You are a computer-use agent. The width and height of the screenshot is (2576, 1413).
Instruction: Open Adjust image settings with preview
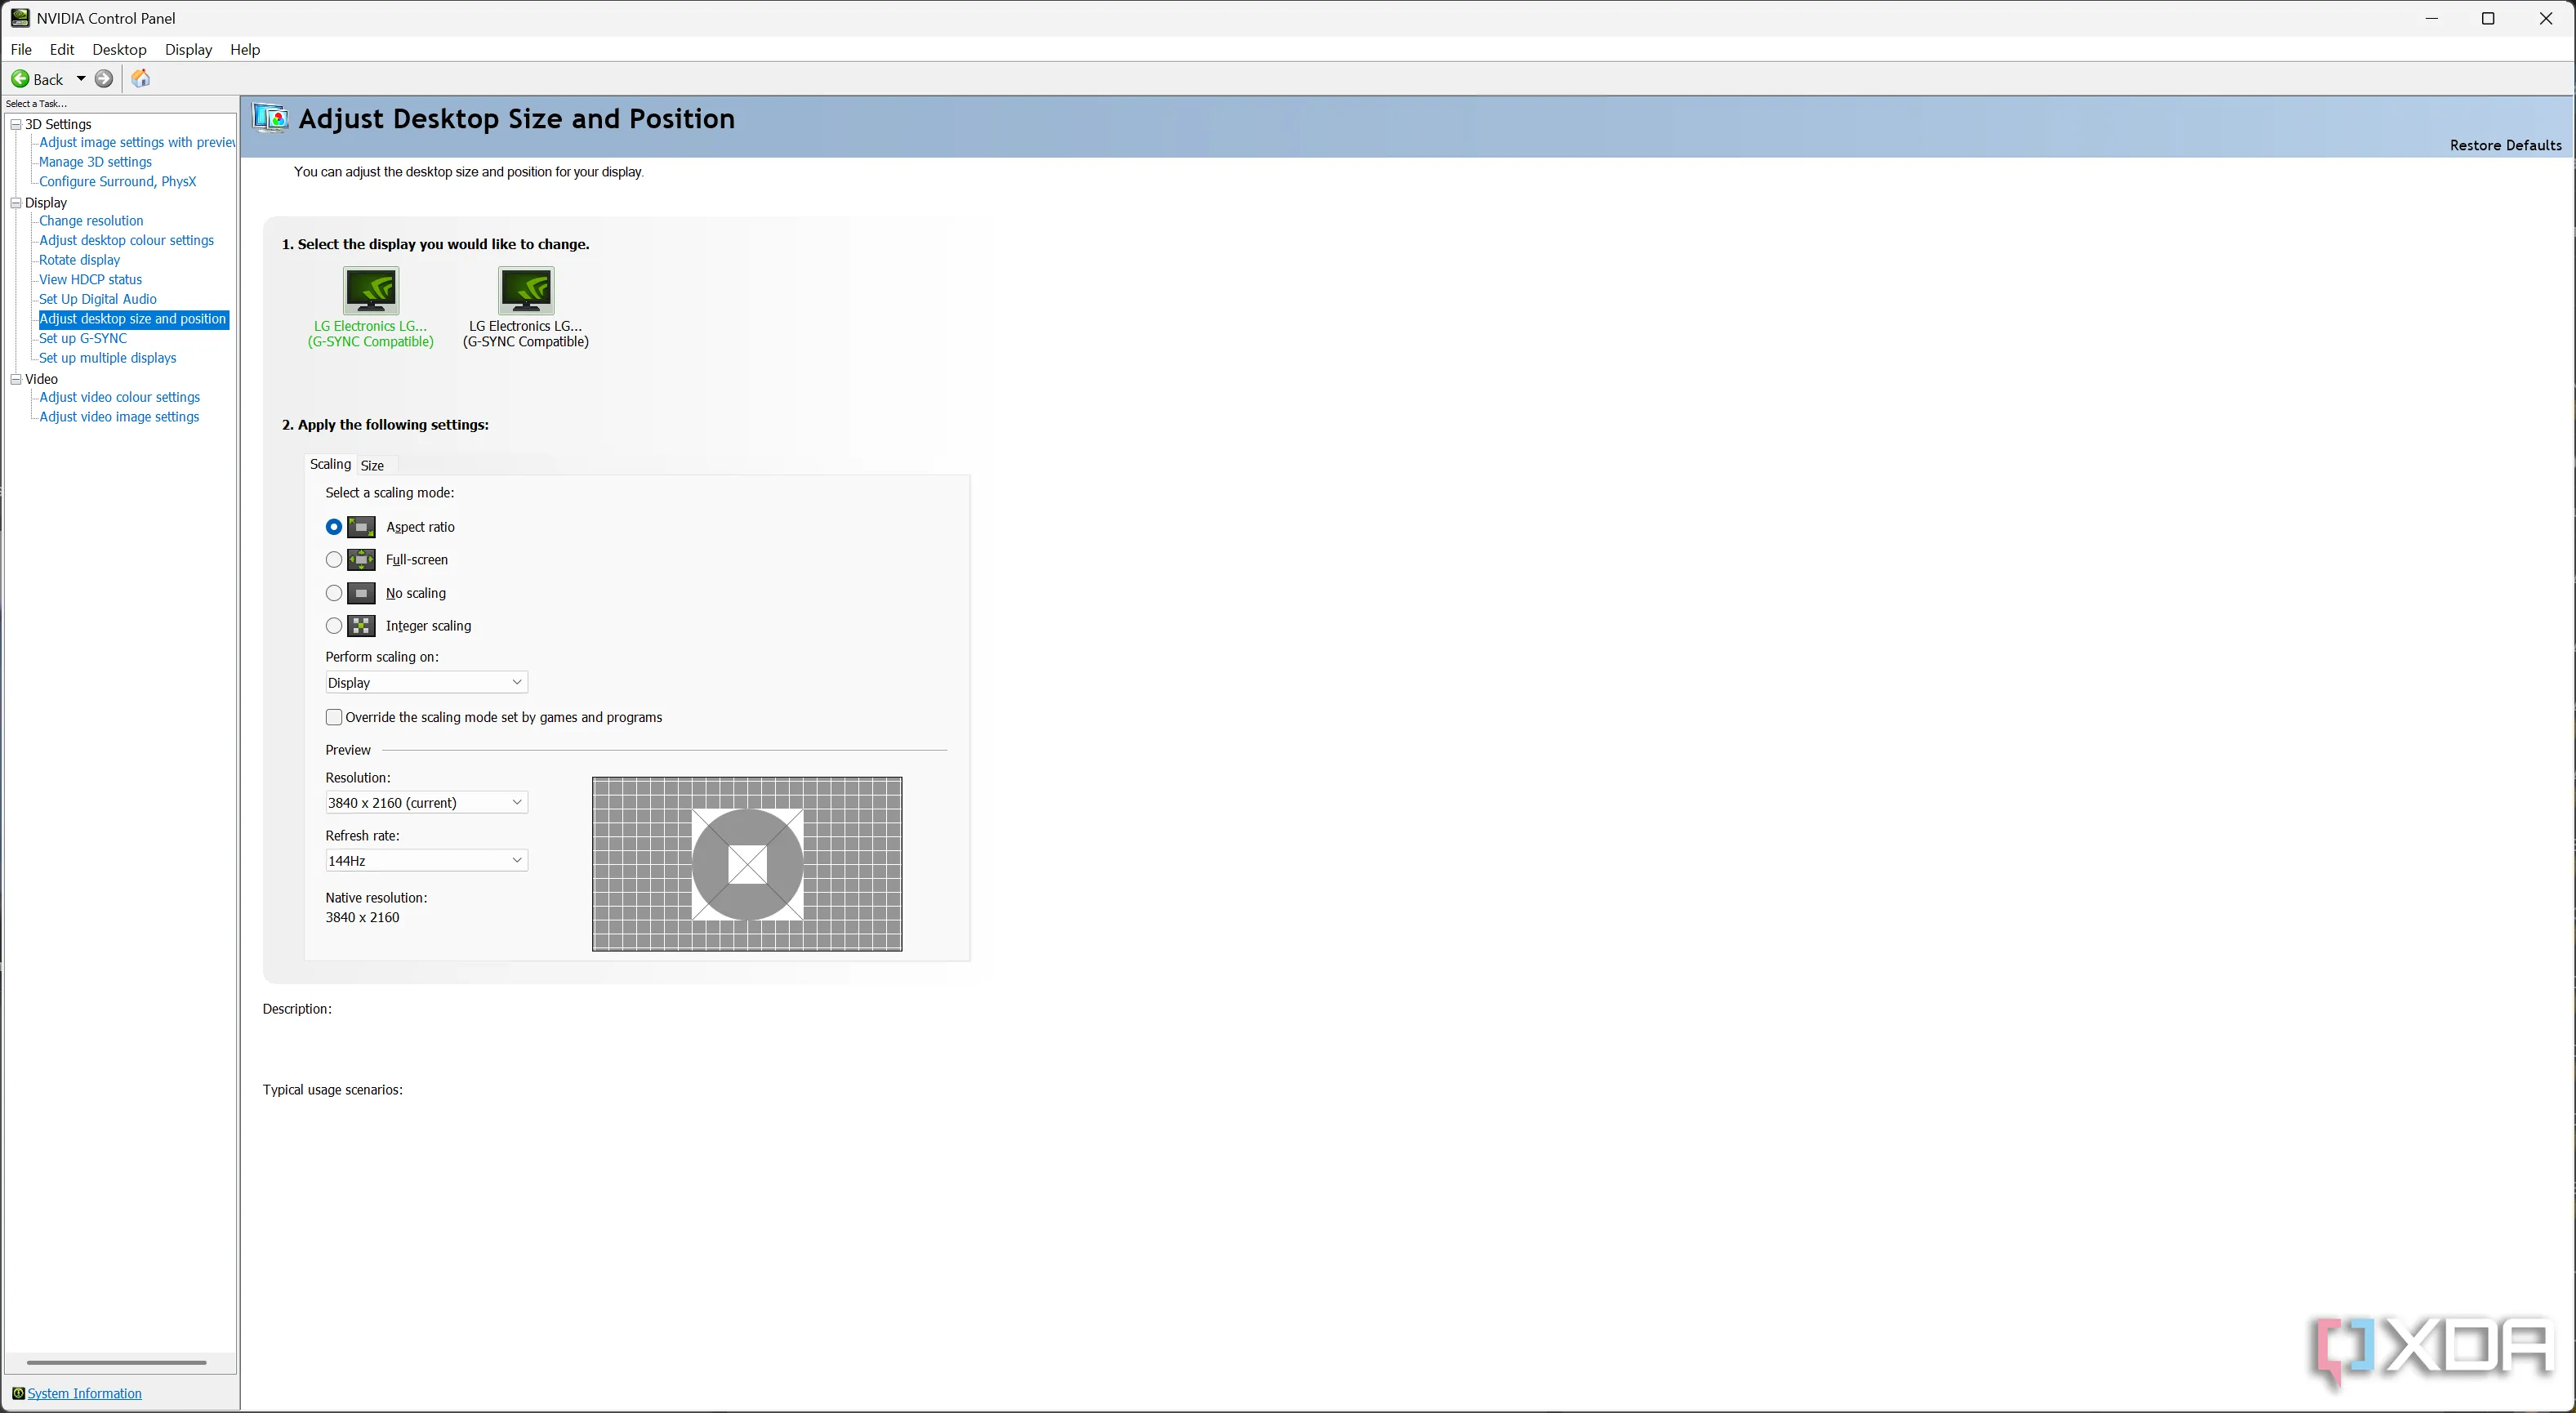(137, 142)
